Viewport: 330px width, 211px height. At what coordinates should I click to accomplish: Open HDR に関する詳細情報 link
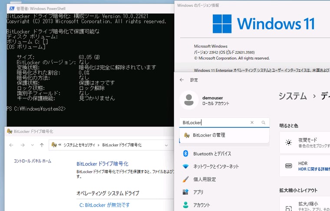[314, 169]
